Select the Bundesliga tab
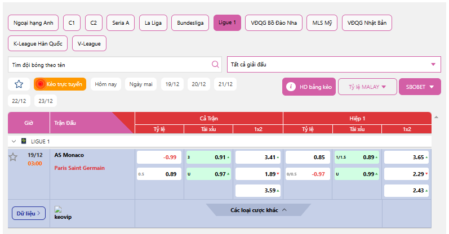Viewport: 449px width, 234px height. coord(190,23)
